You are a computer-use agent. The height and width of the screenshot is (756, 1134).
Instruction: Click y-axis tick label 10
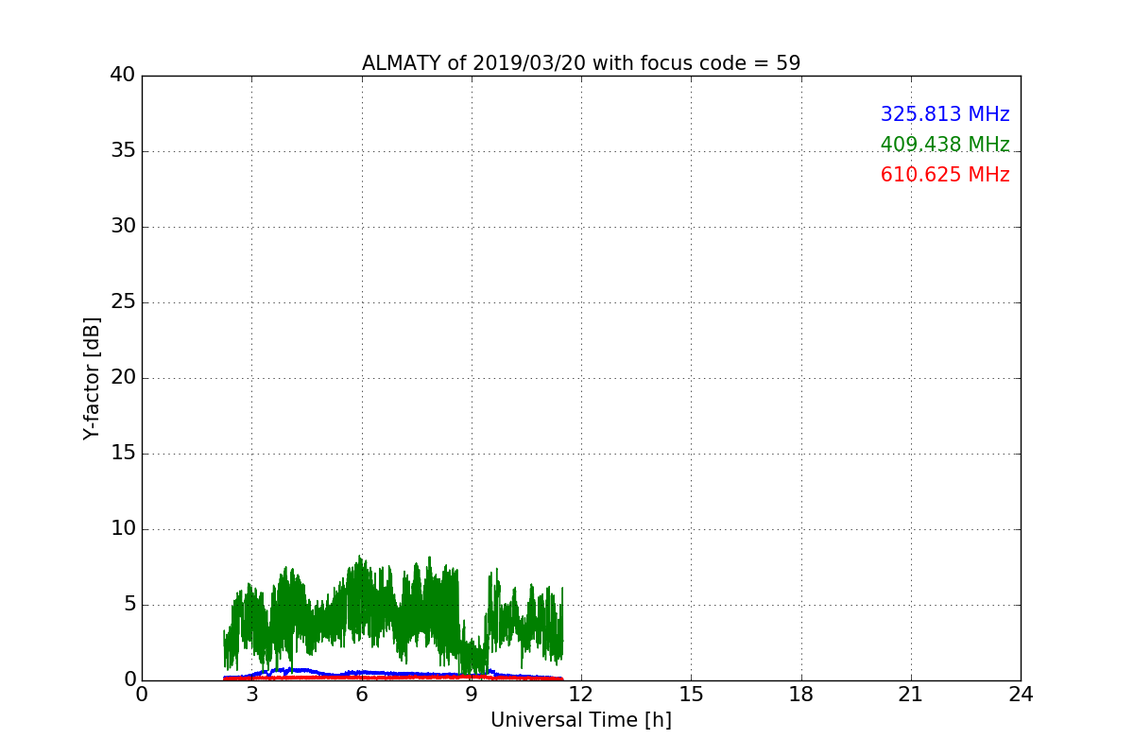point(123,529)
